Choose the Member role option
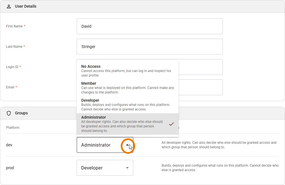The image size is (285, 185). (128, 88)
